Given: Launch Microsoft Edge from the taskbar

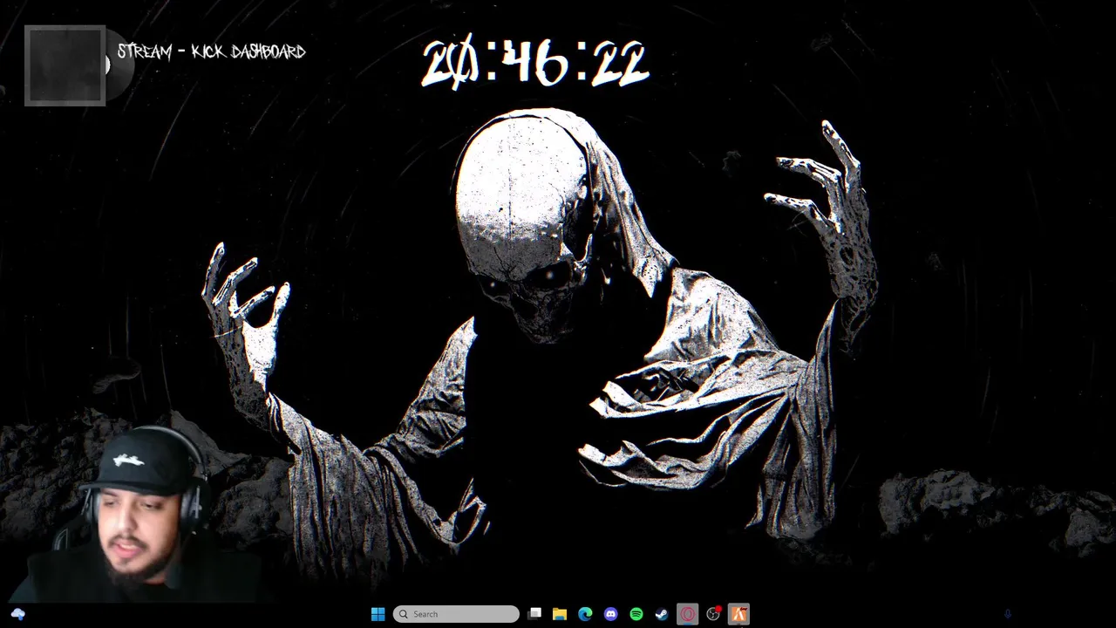Looking at the screenshot, I should point(585,614).
